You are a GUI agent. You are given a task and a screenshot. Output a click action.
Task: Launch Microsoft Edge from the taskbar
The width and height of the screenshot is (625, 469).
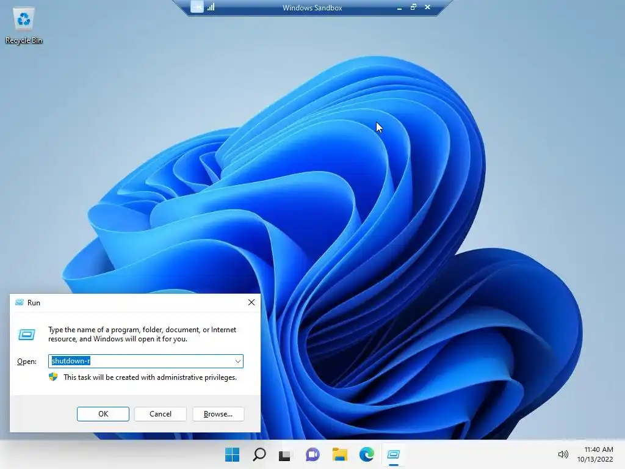click(367, 454)
